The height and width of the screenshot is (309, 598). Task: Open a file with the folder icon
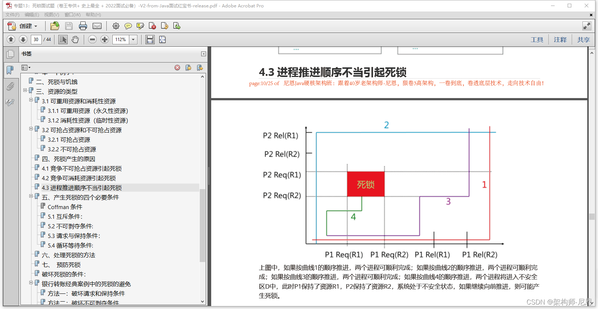(55, 26)
